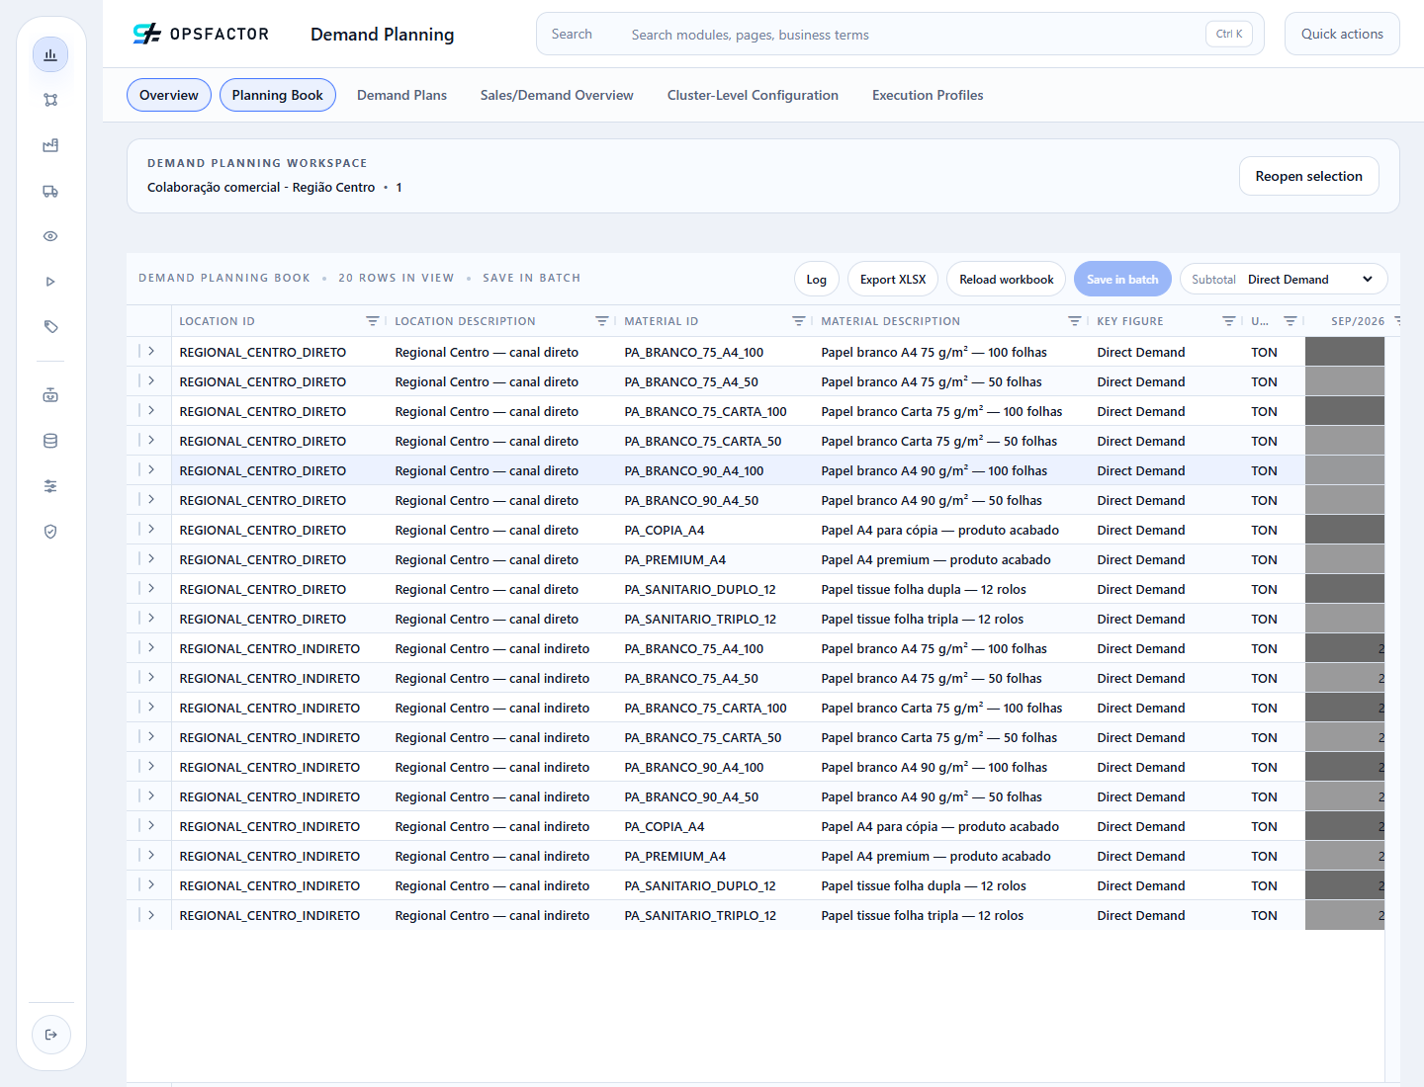Image resolution: width=1424 pixels, height=1087 pixels.
Task: Open the factory icon in sidebar
Action: (50, 145)
